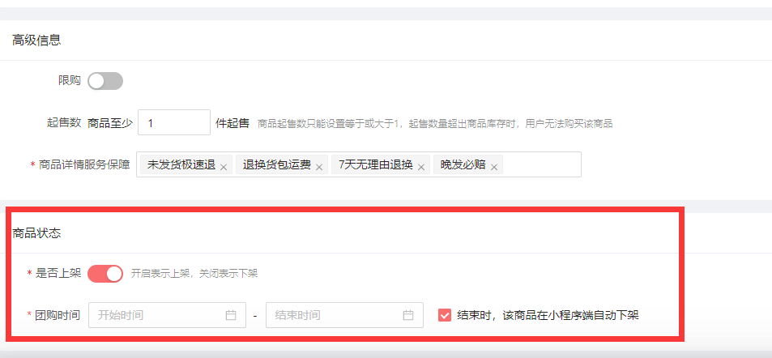
Task: Click the 高级信息 section header
Action: point(36,40)
